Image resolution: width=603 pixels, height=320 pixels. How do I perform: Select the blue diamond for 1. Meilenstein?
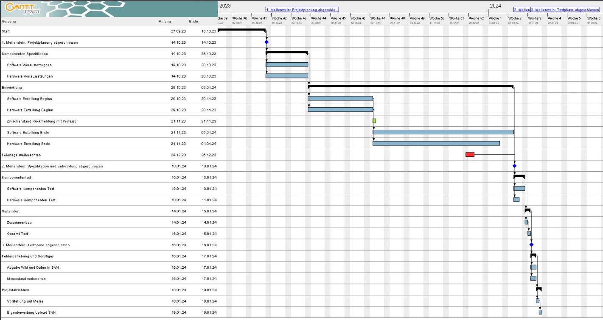[x=266, y=42]
